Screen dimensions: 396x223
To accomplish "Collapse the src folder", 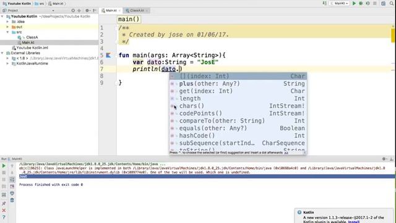I will pos(7,32).
